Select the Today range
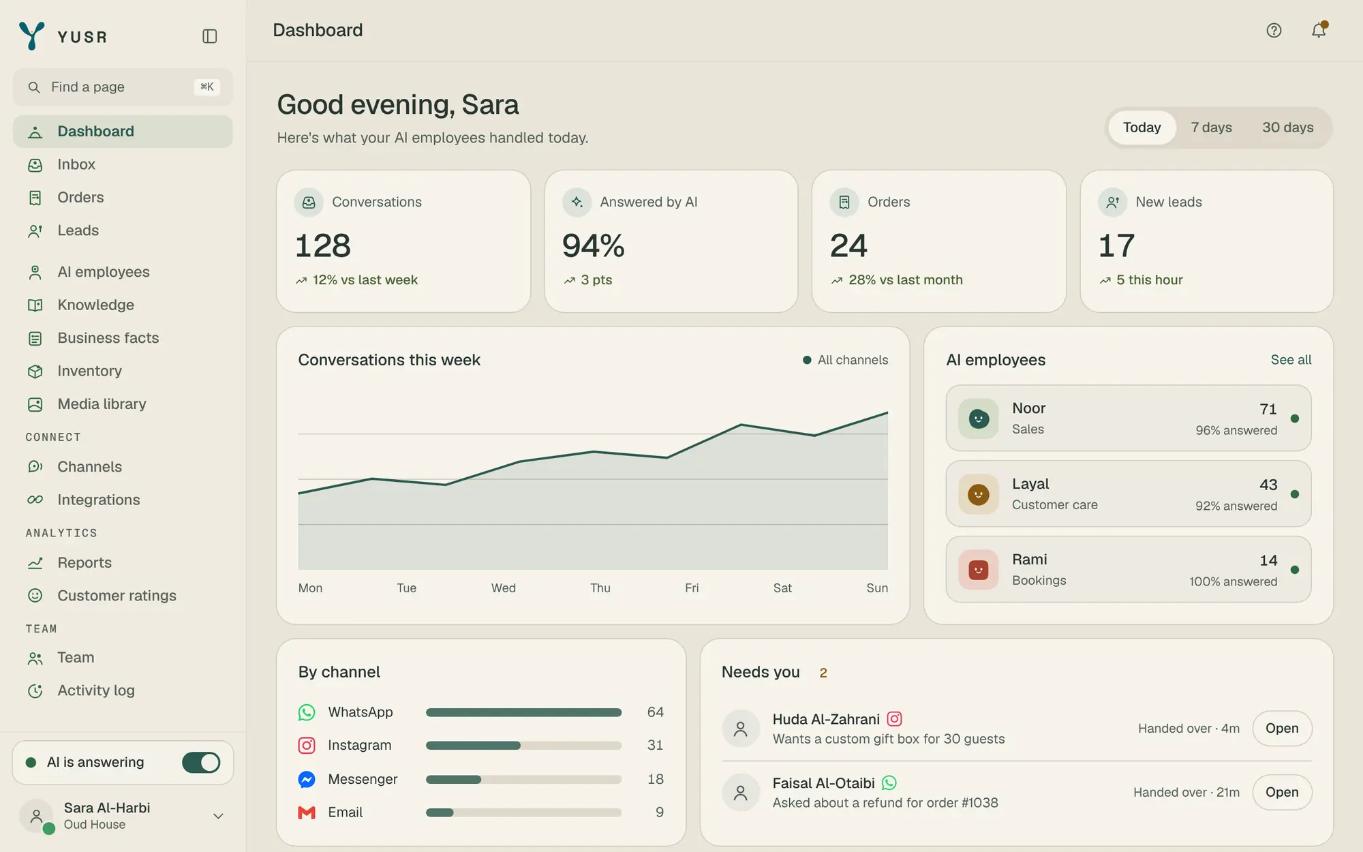Image resolution: width=1363 pixels, height=852 pixels. [1142, 127]
